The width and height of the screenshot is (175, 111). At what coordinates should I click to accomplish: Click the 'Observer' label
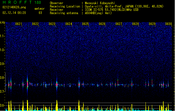tap(56, 3)
